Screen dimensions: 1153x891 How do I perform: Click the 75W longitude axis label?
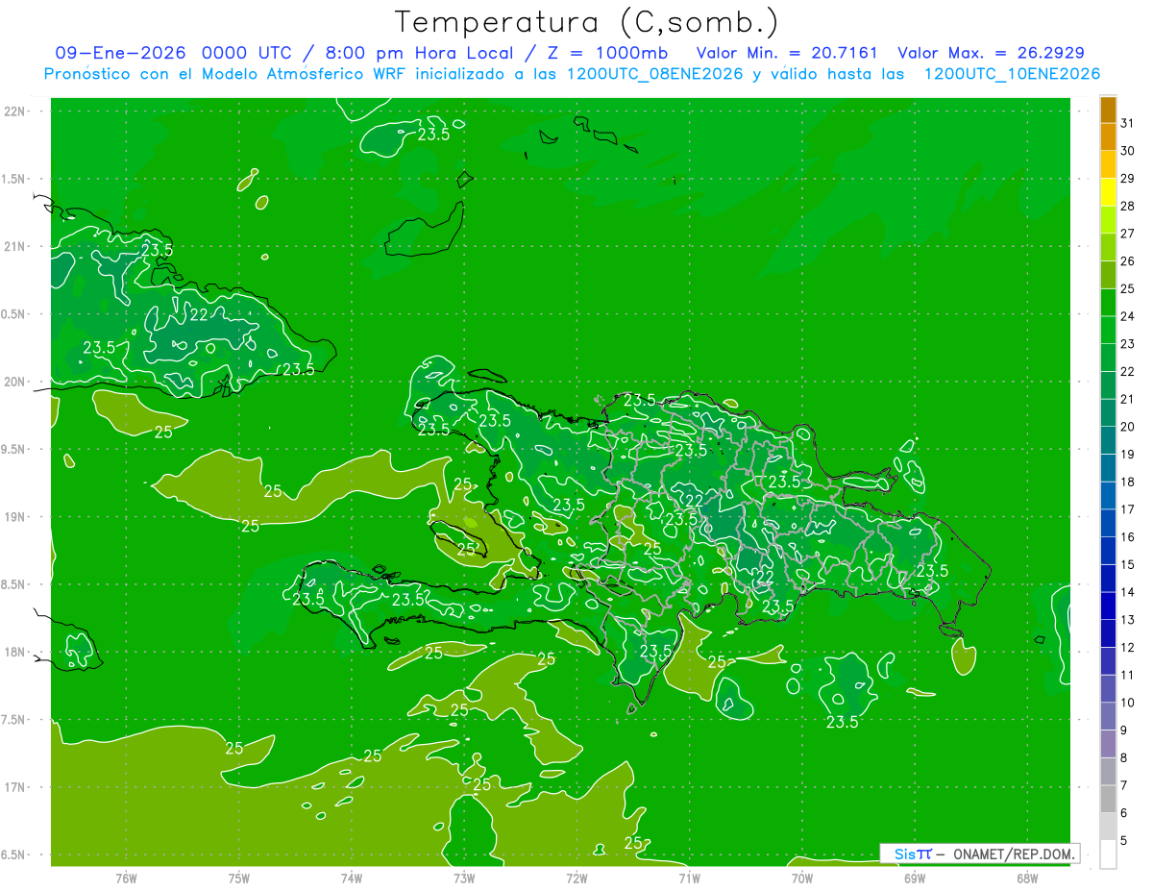[239, 878]
